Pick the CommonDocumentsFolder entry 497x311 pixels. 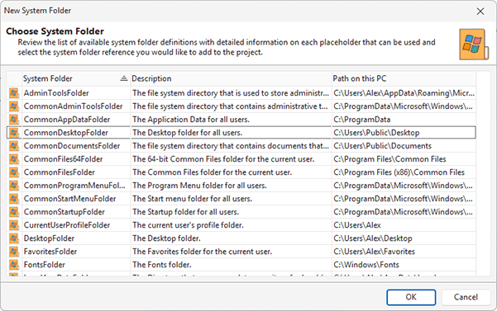click(x=241, y=146)
